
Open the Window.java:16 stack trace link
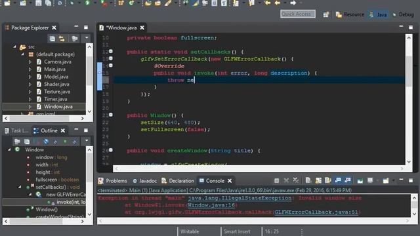point(211,205)
